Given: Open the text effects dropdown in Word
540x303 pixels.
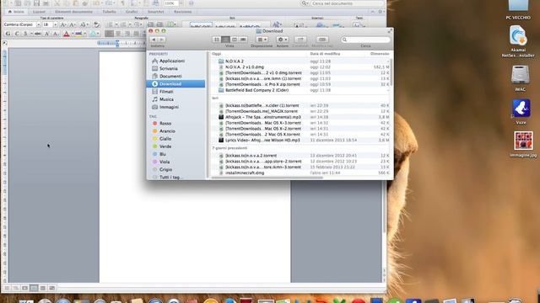Looking at the screenshot, I should [94, 34].
